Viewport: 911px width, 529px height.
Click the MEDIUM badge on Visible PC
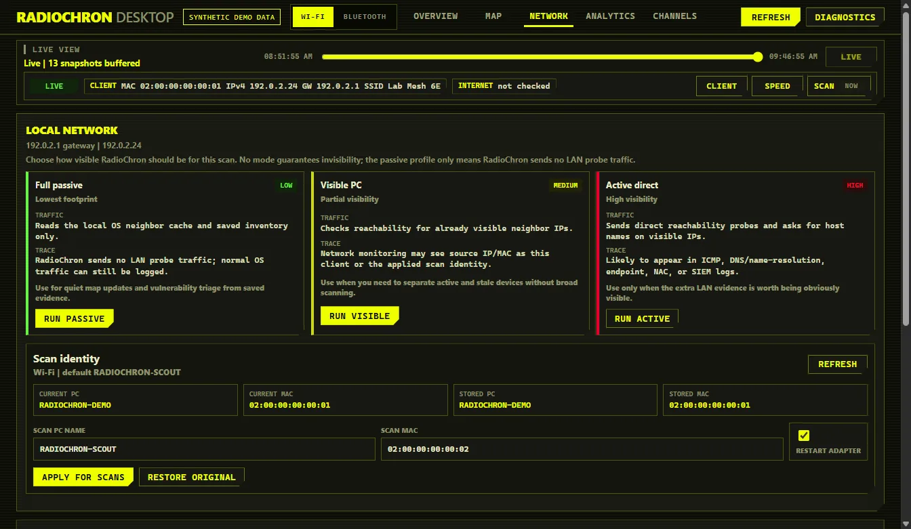click(x=565, y=186)
